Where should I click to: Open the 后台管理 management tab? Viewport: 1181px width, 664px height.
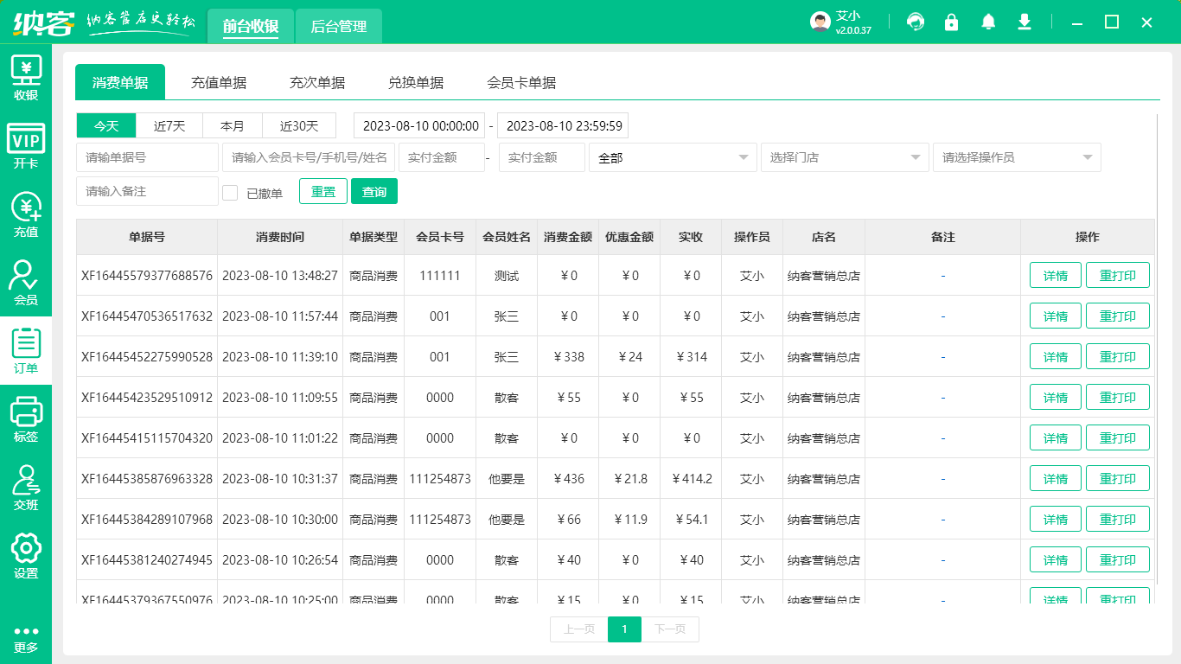tap(338, 26)
